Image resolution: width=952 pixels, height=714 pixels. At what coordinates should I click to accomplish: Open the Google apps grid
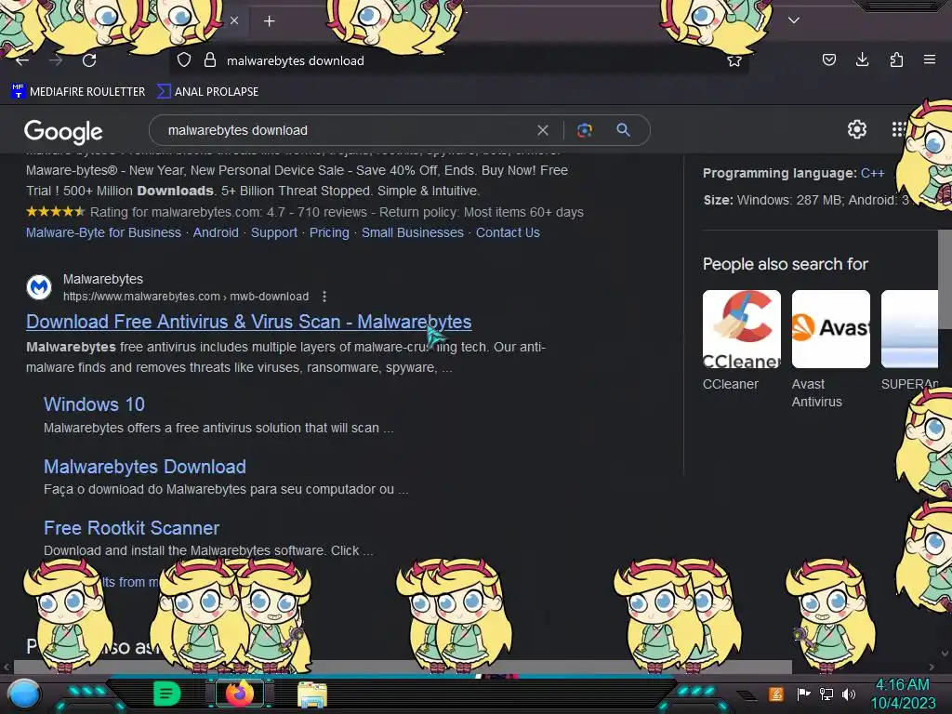coord(899,129)
